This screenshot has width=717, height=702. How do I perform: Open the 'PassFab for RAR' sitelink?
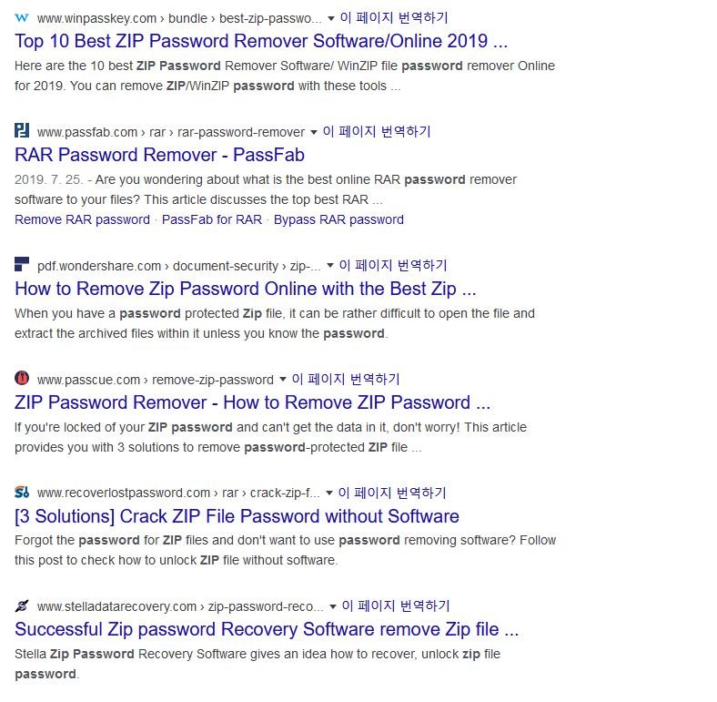211,219
